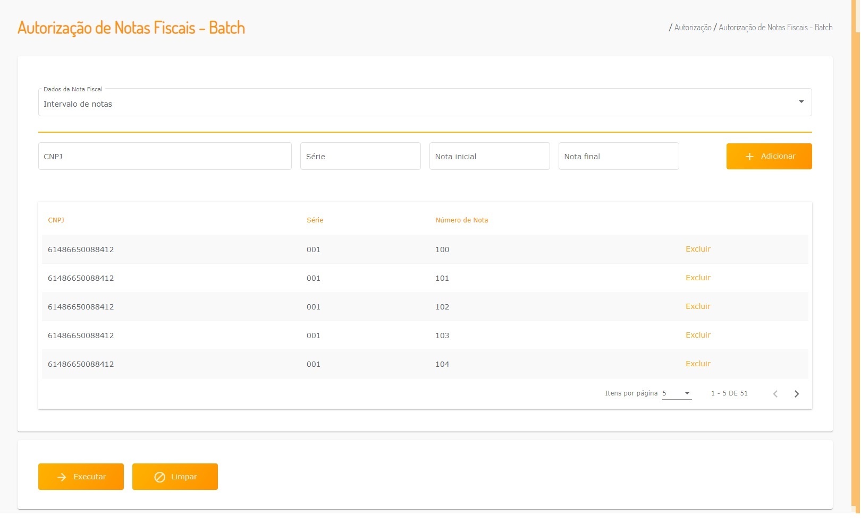The image size is (861, 525).
Task: Focus the Série input field
Action: tap(360, 156)
